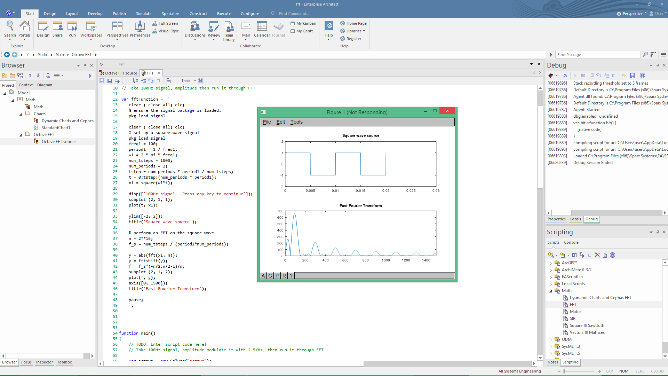668x376 pixels.
Task: Click in the Find Package search field
Action: [597, 55]
